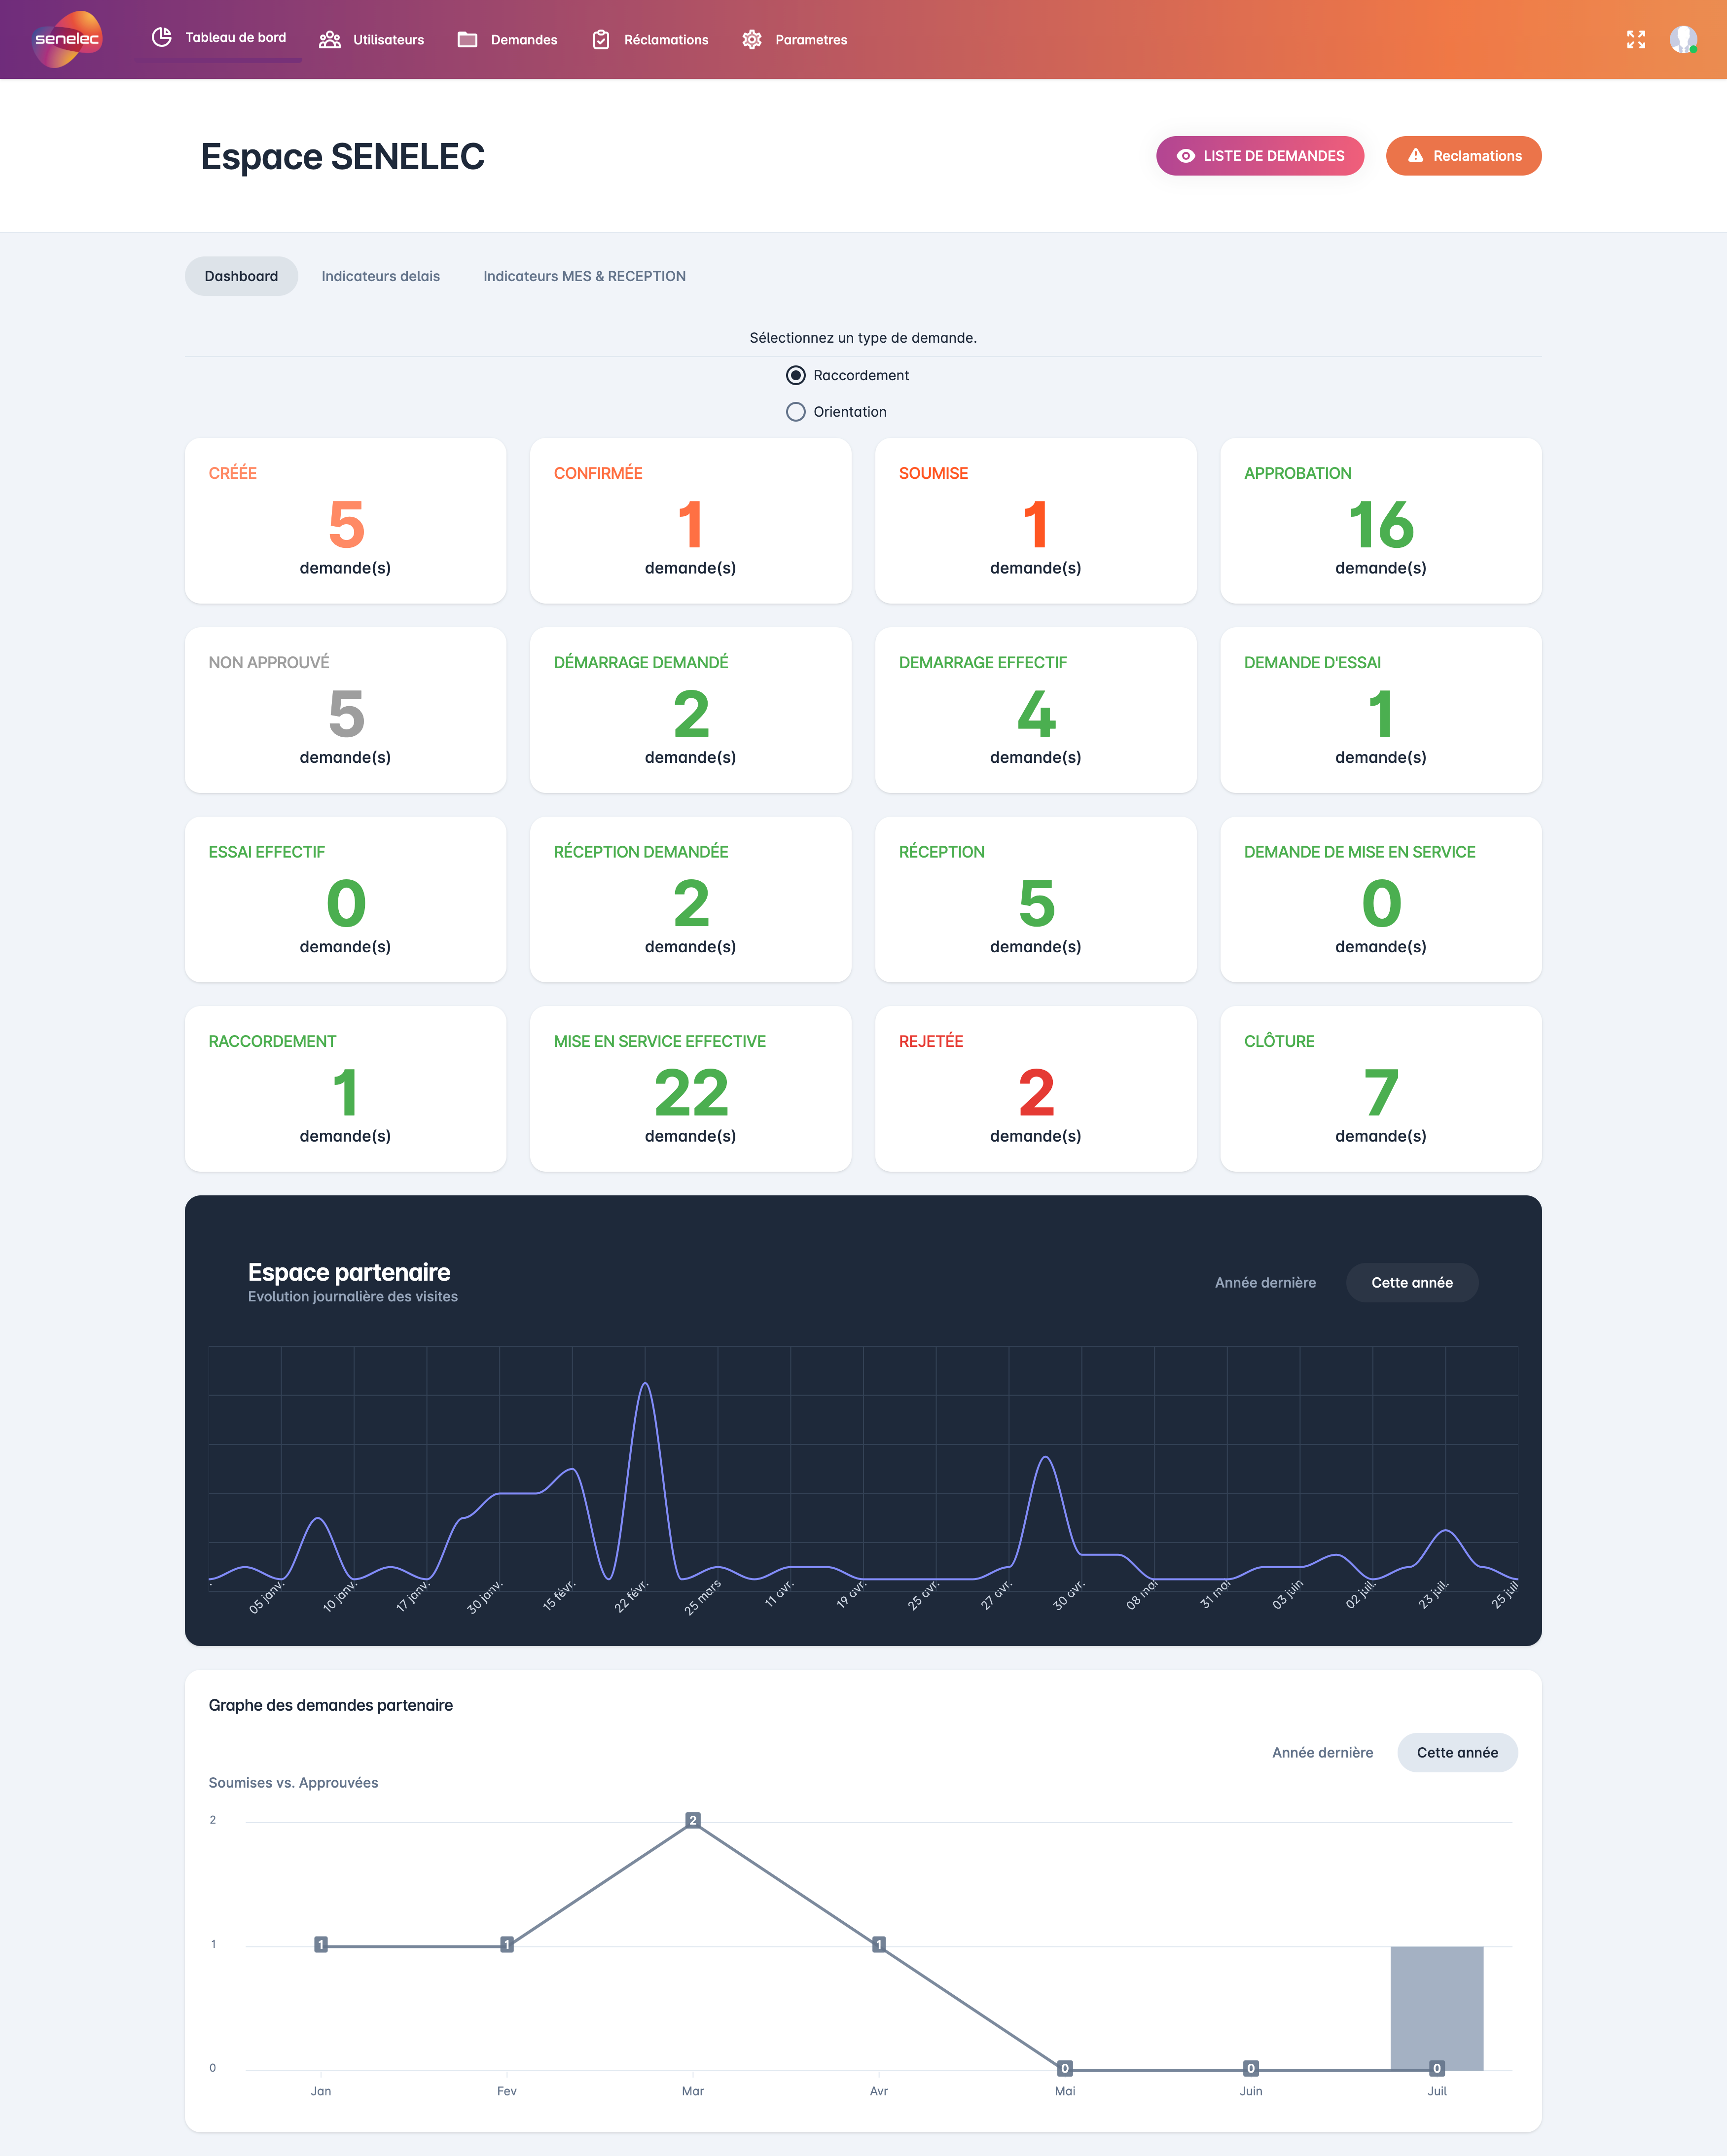Open the CRÉÉE demandes card
The height and width of the screenshot is (2156, 1727).
click(345, 520)
